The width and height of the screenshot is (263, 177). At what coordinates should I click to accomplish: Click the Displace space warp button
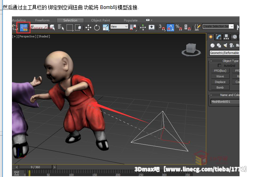tap(220, 82)
